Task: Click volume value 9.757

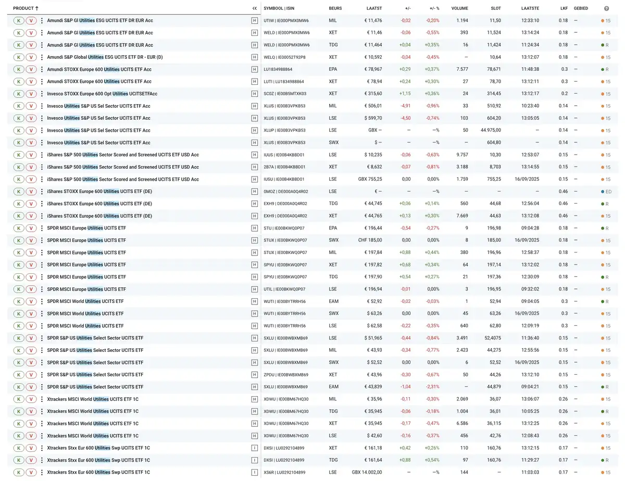Action: click(x=462, y=155)
